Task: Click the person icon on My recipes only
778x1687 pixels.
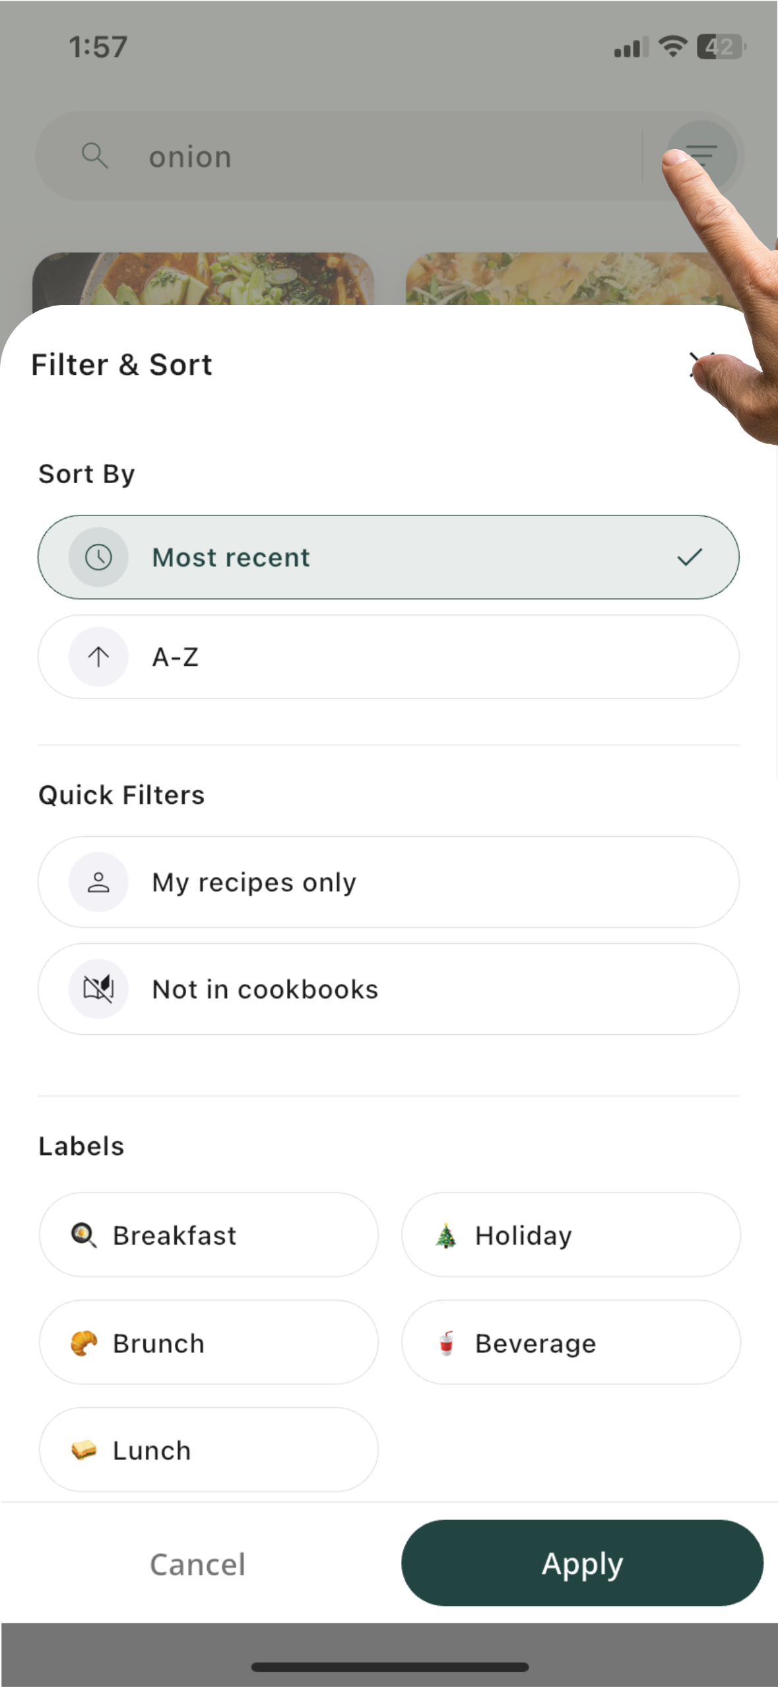Action: click(98, 882)
